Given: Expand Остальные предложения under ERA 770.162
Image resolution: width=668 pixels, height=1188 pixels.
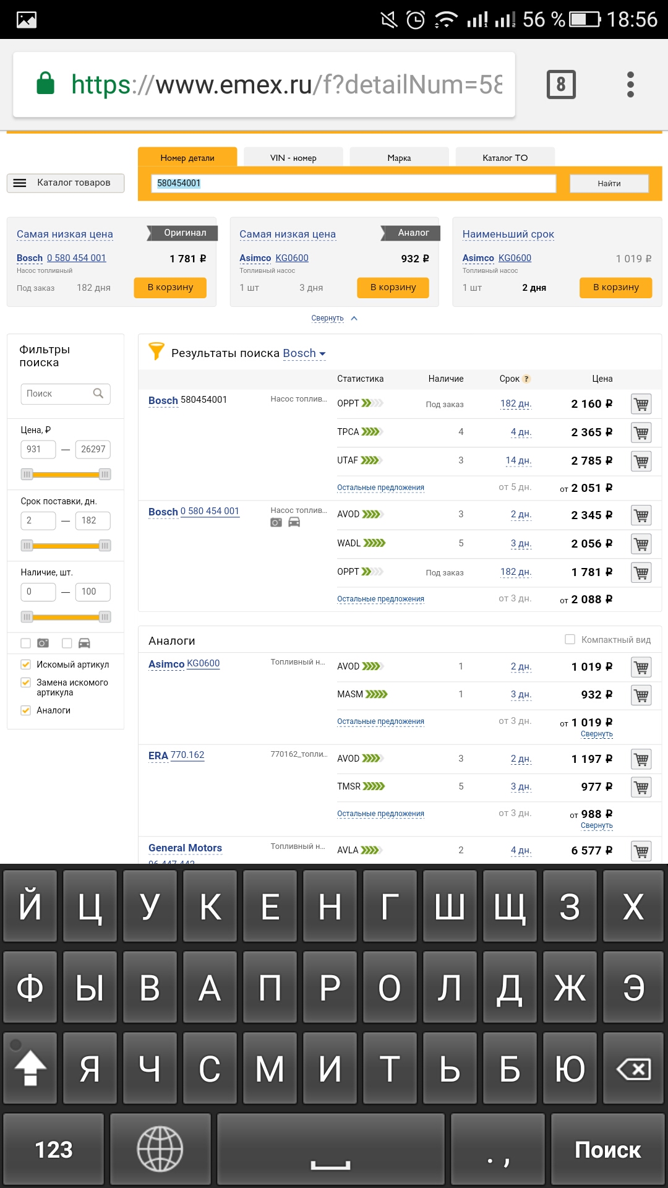Looking at the screenshot, I should coord(380,814).
